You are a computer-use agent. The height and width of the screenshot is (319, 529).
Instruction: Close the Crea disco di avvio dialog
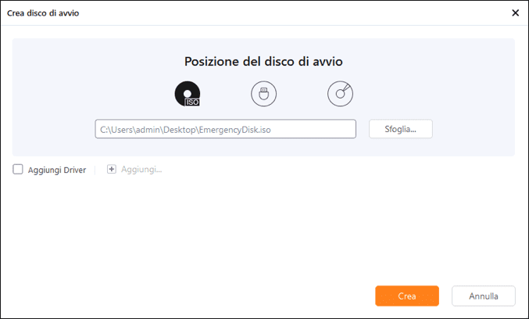pos(515,13)
